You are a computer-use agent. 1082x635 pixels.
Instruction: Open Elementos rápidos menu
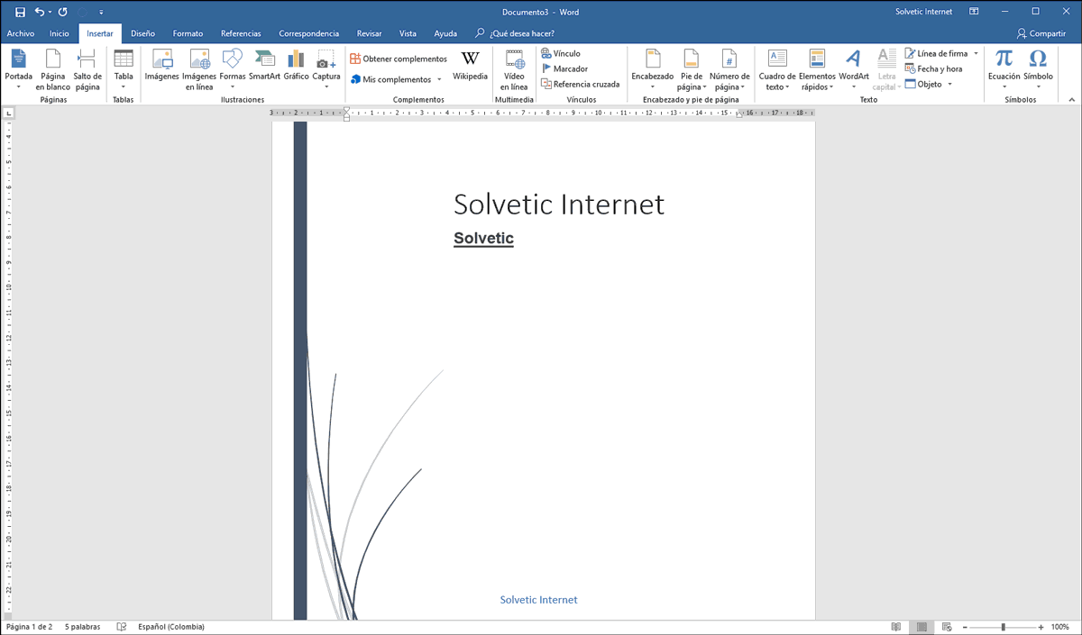pyautogui.click(x=817, y=70)
